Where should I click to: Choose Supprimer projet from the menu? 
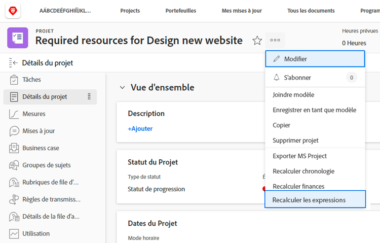click(x=315, y=141)
